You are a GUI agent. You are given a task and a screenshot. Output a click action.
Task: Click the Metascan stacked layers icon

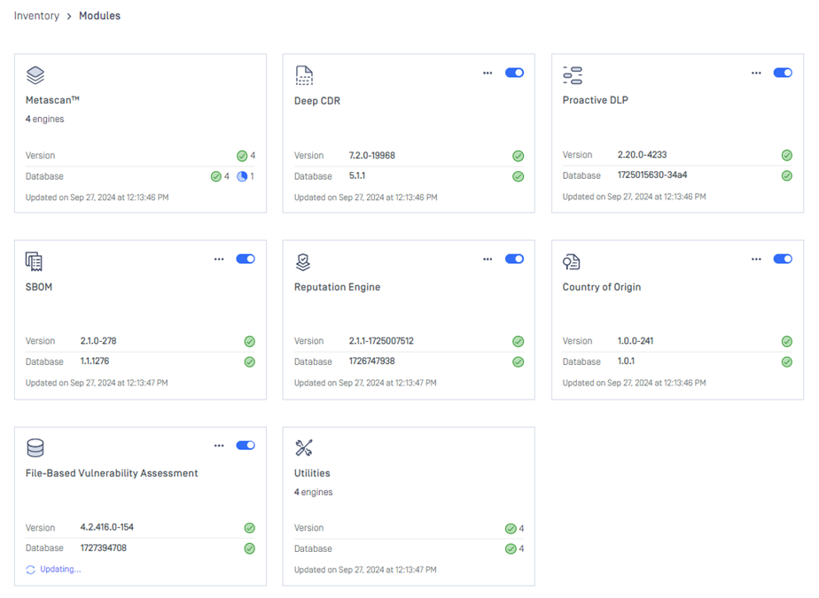35,75
